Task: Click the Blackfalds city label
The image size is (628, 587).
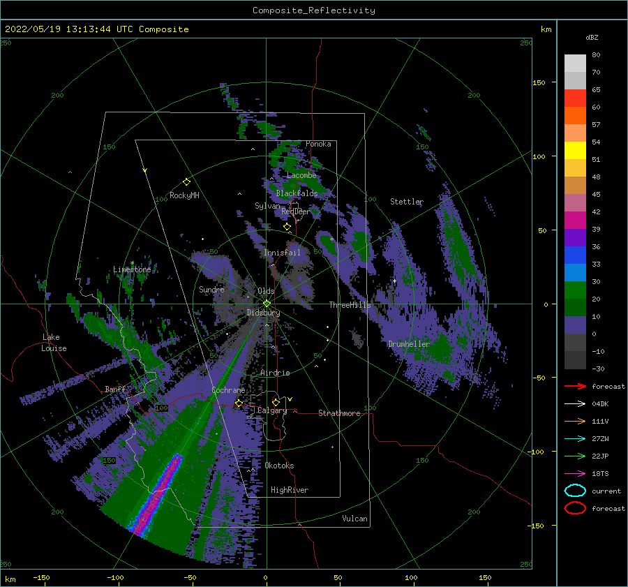Action: [297, 193]
